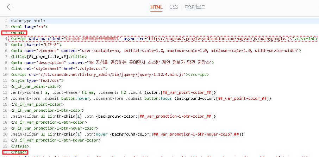The image size is (319, 157).
Task: Click the .comment-form .submit button:hover line
Action: (x=141, y=98)
